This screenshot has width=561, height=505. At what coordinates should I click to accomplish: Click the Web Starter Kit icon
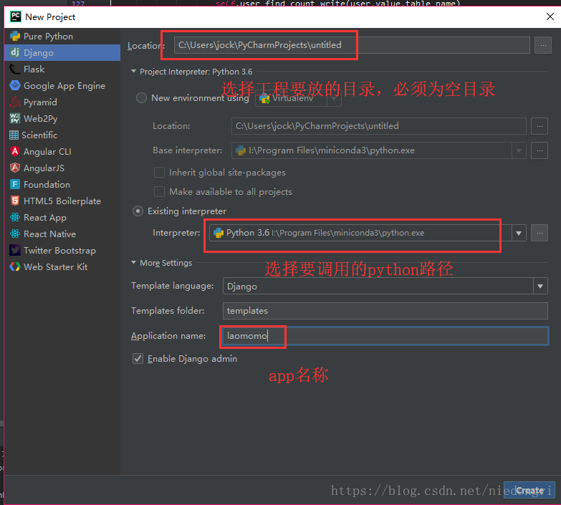pyautogui.click(x=14, y=266)
